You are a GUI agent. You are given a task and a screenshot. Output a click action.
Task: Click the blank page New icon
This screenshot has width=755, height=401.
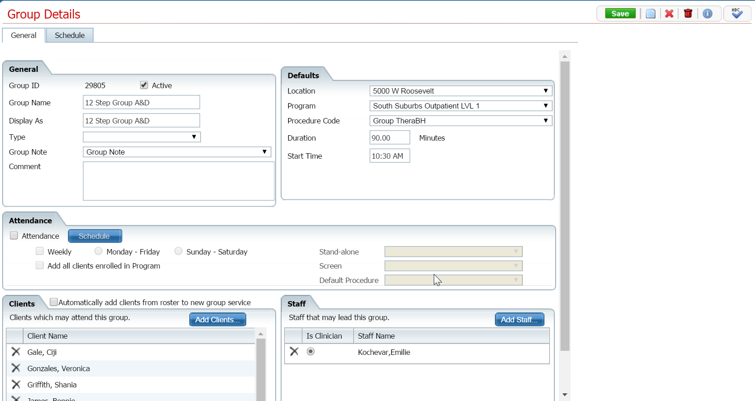click(x=650, y=14)
